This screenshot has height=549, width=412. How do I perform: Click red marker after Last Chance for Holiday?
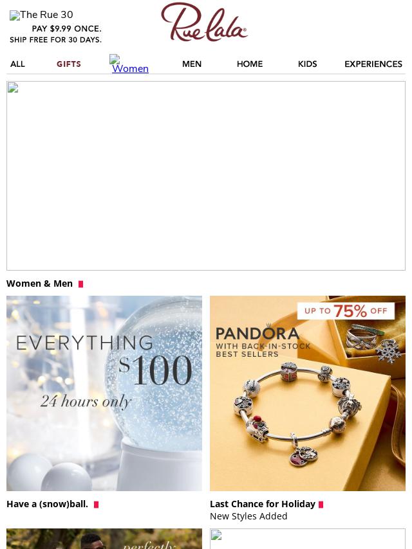click(321, 505)
